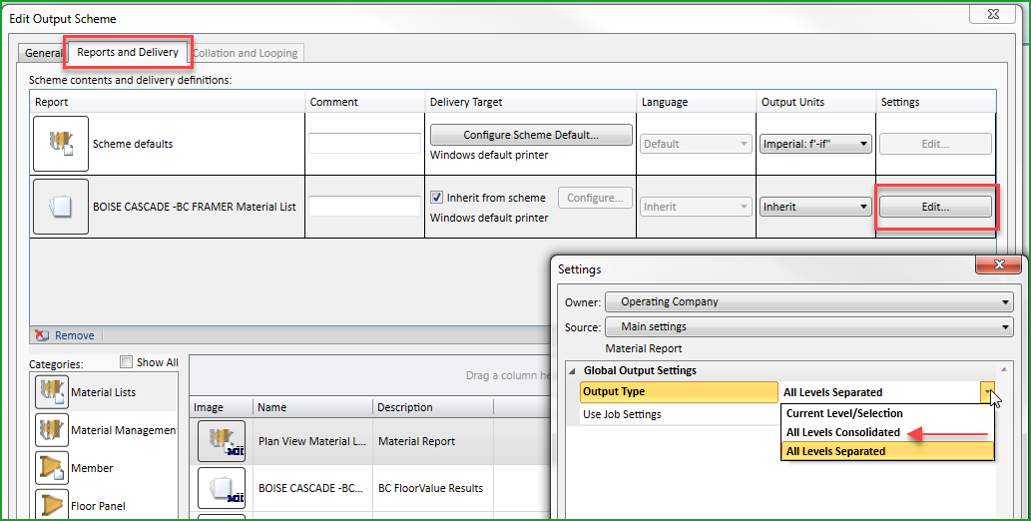This screenshot has width=1031, height=521.
Task: Close the Edit Output Scheme window
Action: coord(993,14)
